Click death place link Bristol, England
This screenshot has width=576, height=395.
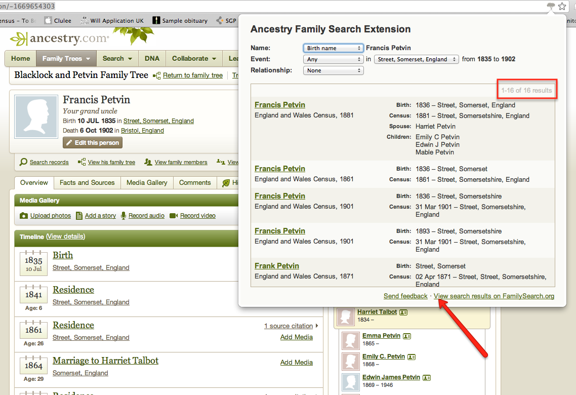point(142,131)
